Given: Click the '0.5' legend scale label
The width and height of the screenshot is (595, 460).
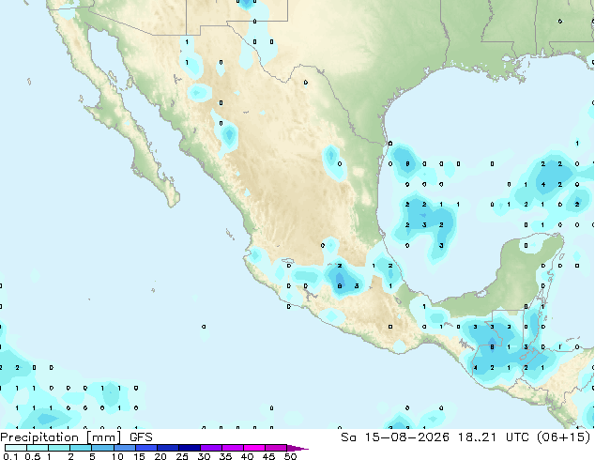Looking at the screenshot, I should pos(32,456).
